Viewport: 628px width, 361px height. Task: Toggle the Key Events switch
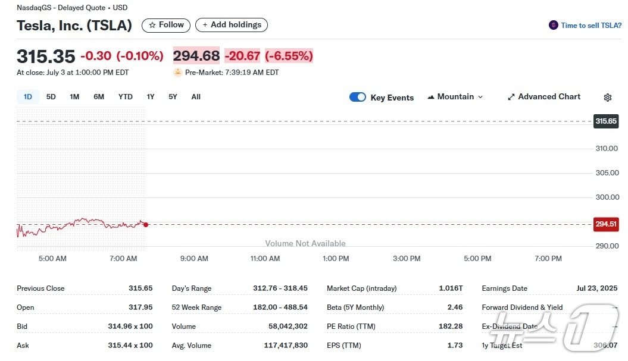pos(358,98)
